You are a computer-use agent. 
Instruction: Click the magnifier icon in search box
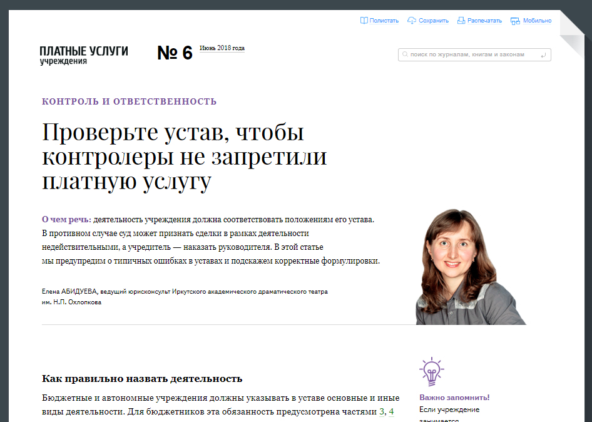tap(406, 55)
